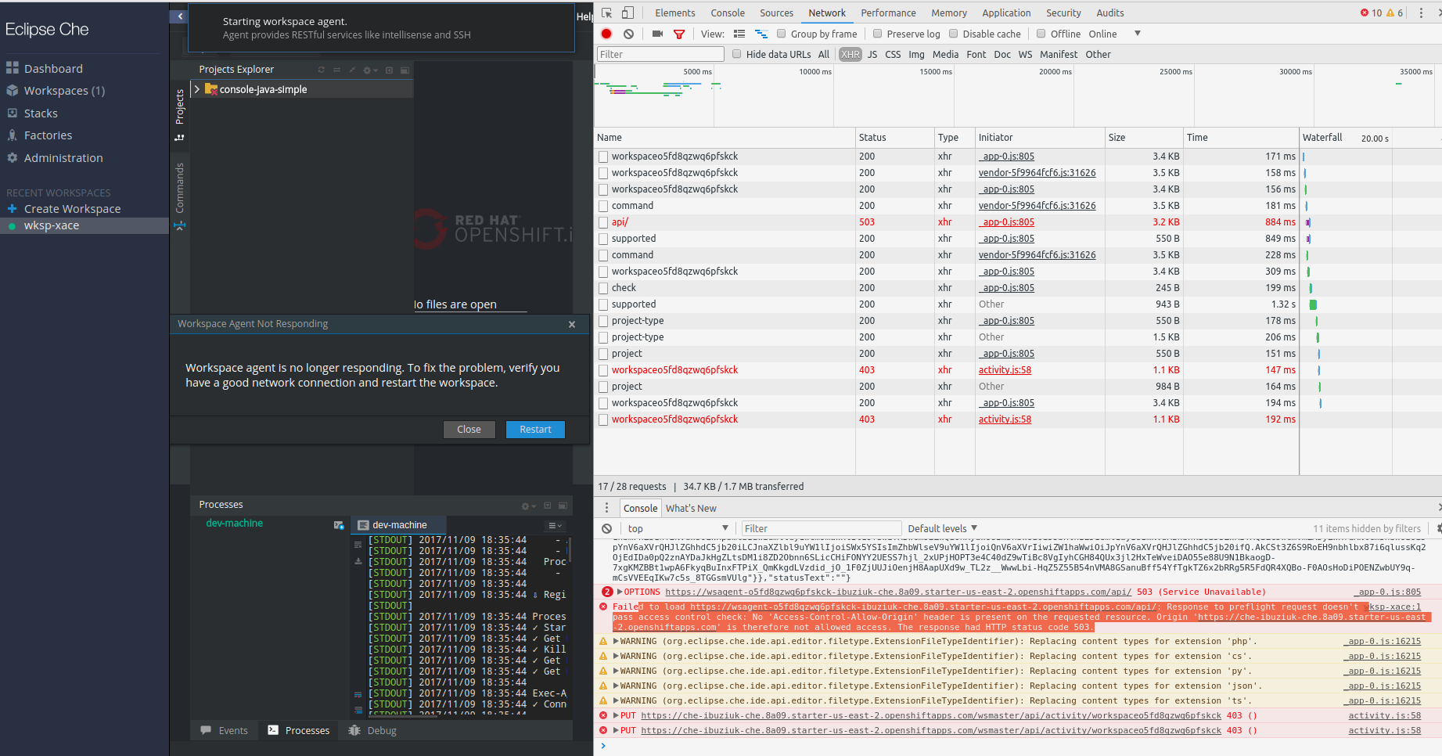Click the Stacks icon in the sidebar

click(13, 113)
